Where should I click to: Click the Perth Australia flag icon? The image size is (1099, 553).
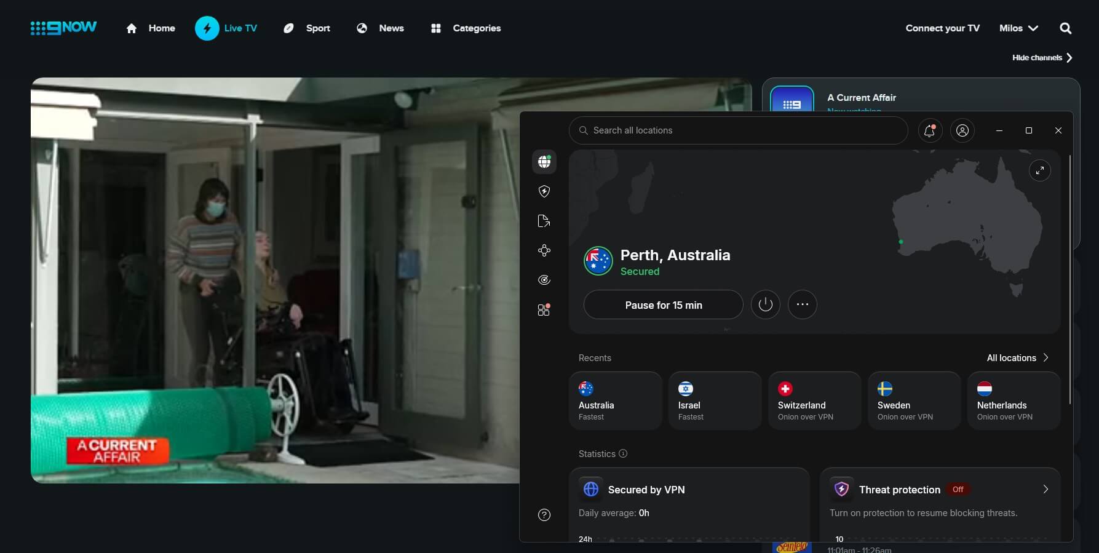point(598,261)
